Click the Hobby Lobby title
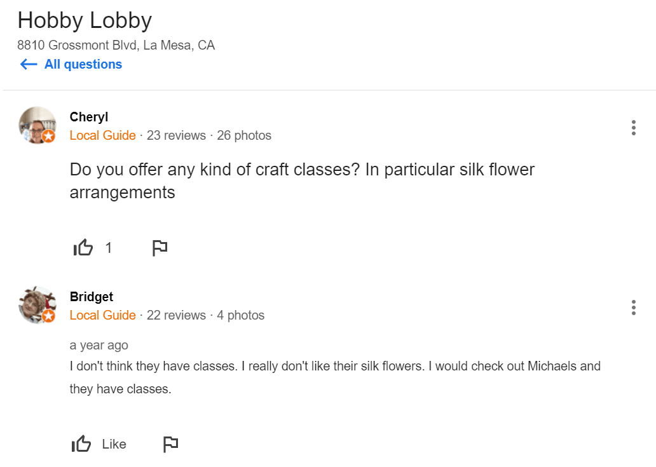This screenshot has height=467, width=656. tap(85, 20)
